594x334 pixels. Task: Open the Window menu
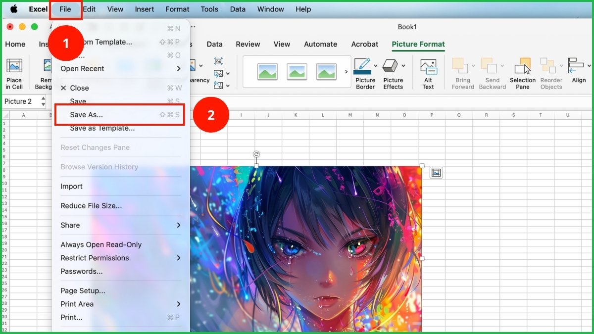[x=270, y=9]
